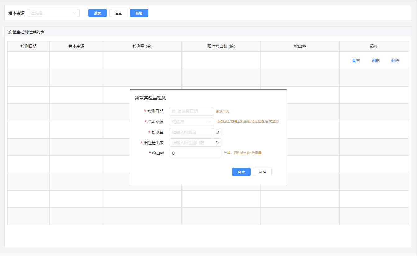This screenshot has height=258, width=419.
Task: Click the 检出率 field showing 0
Action: pyautogui.click(x=195, y=153)
